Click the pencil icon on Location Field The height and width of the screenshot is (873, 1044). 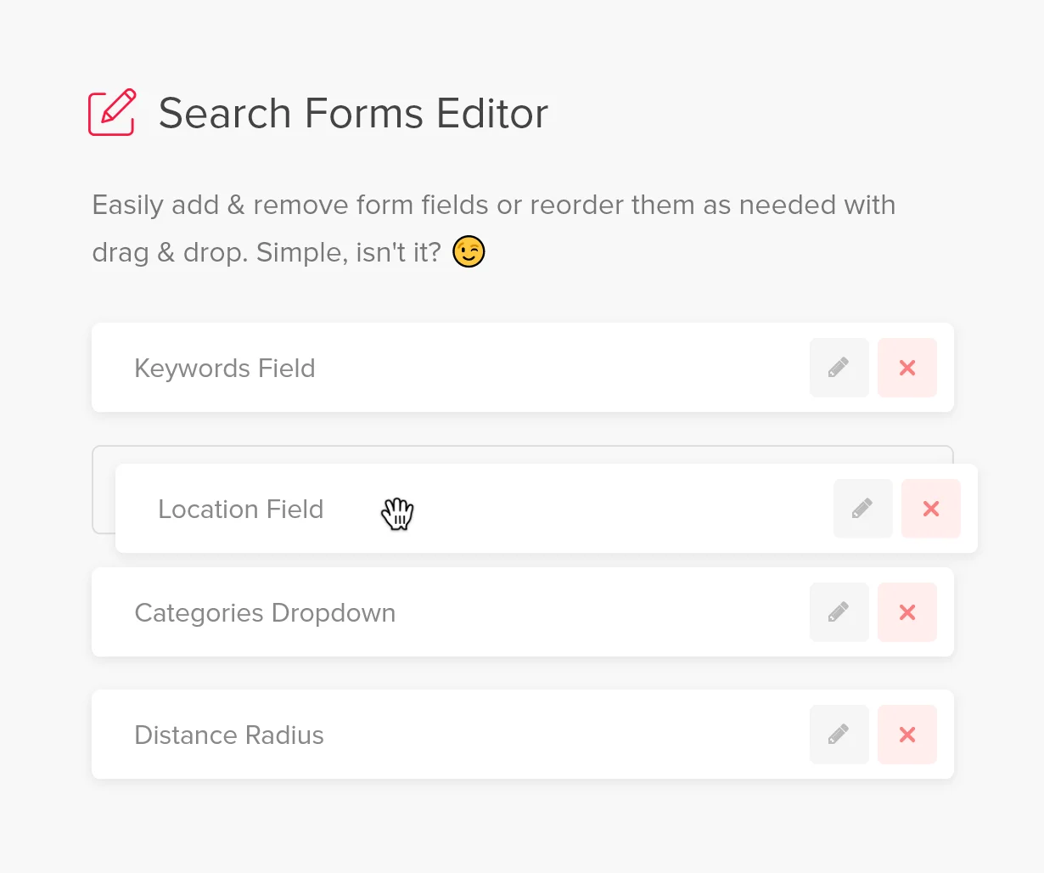coord(862,509)
